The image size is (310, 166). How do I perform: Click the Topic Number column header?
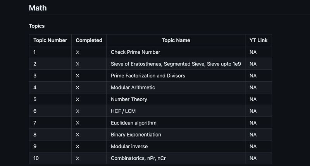click(x=50, y=40)
